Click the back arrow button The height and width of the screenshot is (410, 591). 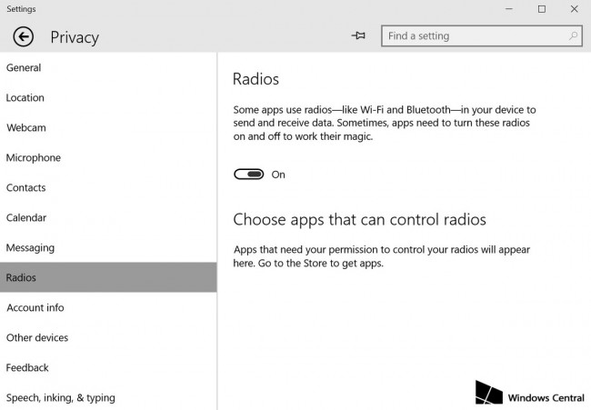23,37
